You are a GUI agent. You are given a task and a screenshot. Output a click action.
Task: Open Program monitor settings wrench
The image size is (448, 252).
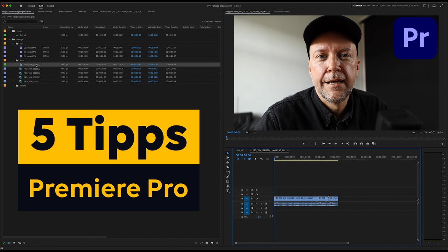426,132
